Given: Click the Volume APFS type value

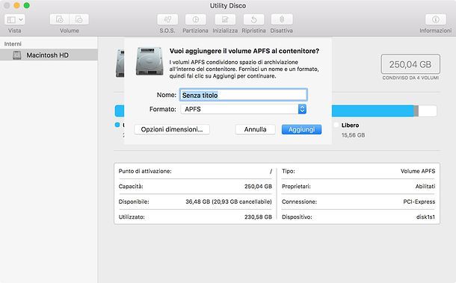Looking at the screenshot, I should point(418,171).
